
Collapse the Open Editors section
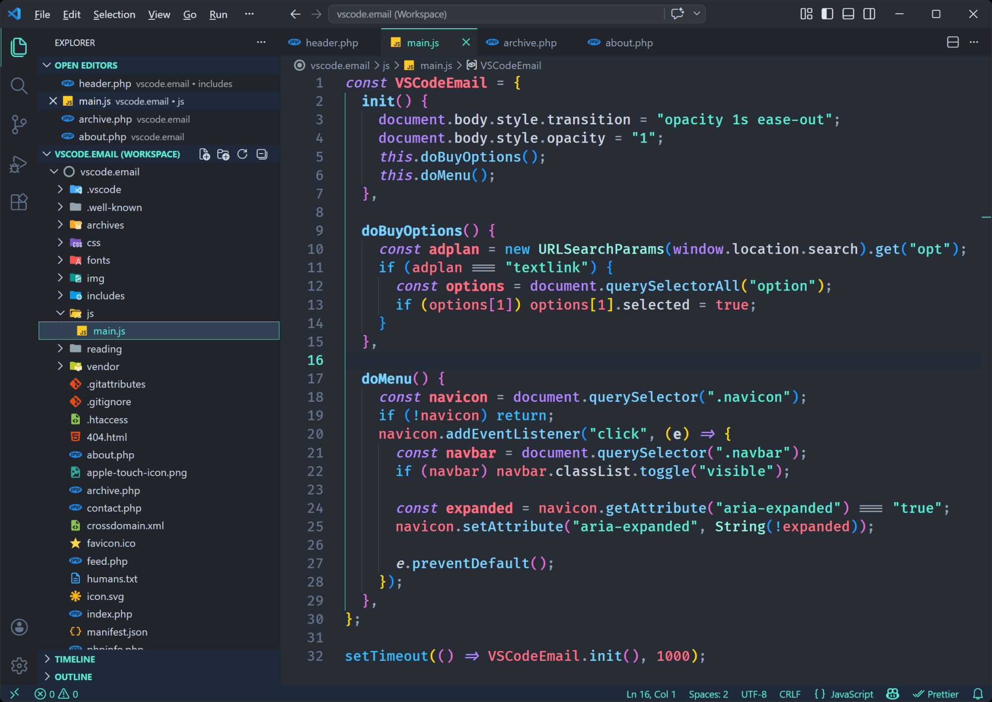pos(47,65)
